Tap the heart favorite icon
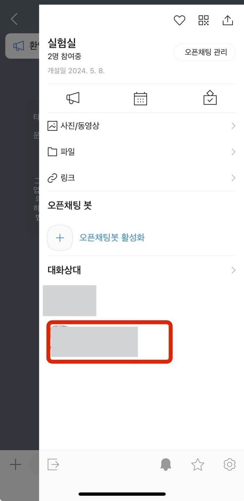Screen dimensions: 244x501 pos(179,21)
